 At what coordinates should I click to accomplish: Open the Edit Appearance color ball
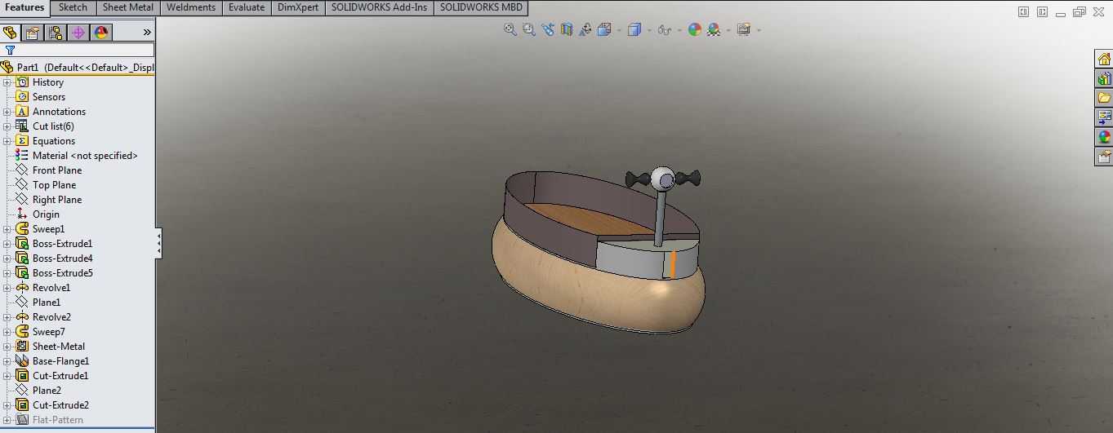click(695, 29)
